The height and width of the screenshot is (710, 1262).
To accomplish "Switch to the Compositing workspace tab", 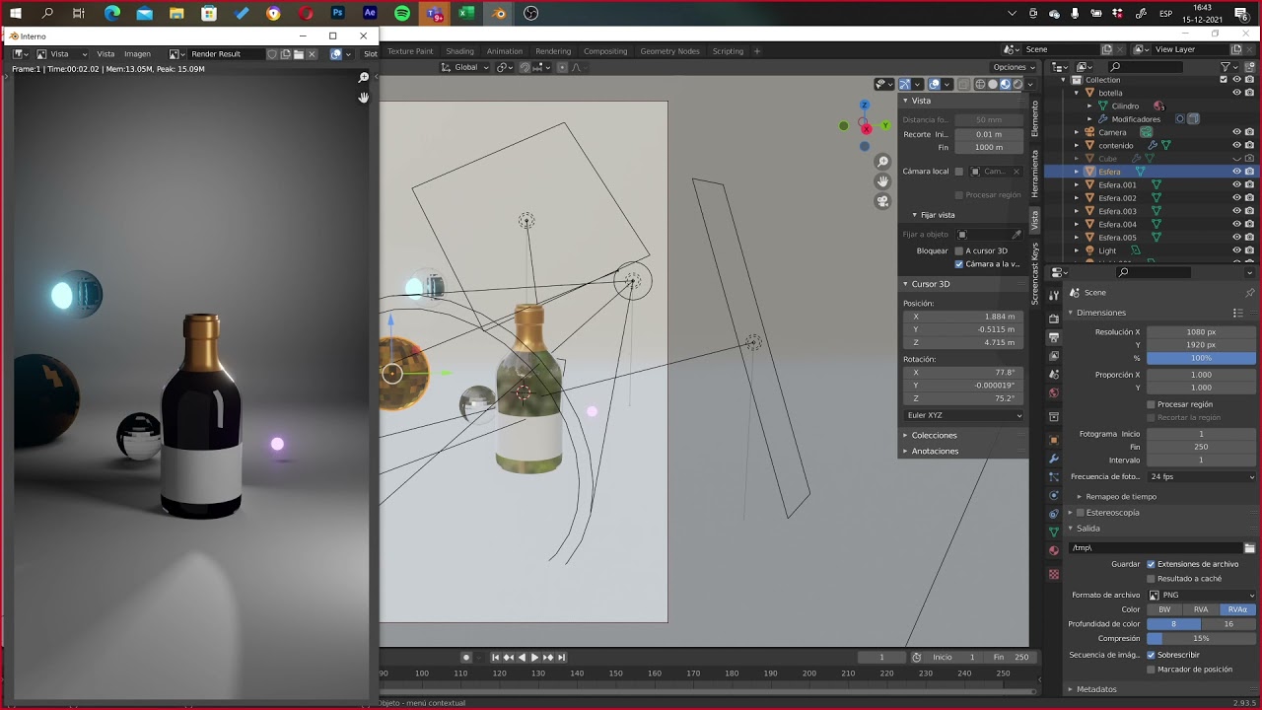I will (605, 51).
